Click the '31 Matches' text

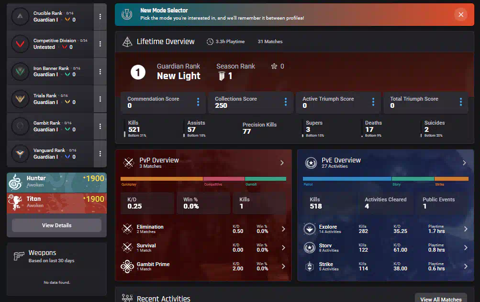click(x=270, y=41)
